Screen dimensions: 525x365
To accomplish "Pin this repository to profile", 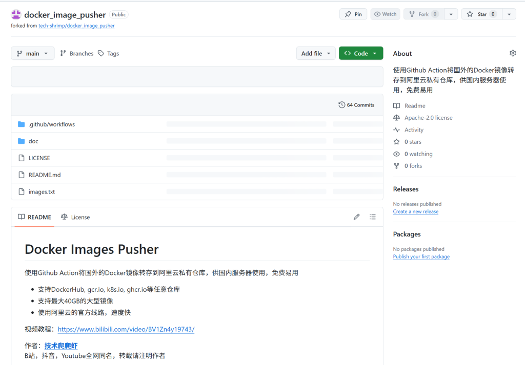I will (x=353, y=14).
